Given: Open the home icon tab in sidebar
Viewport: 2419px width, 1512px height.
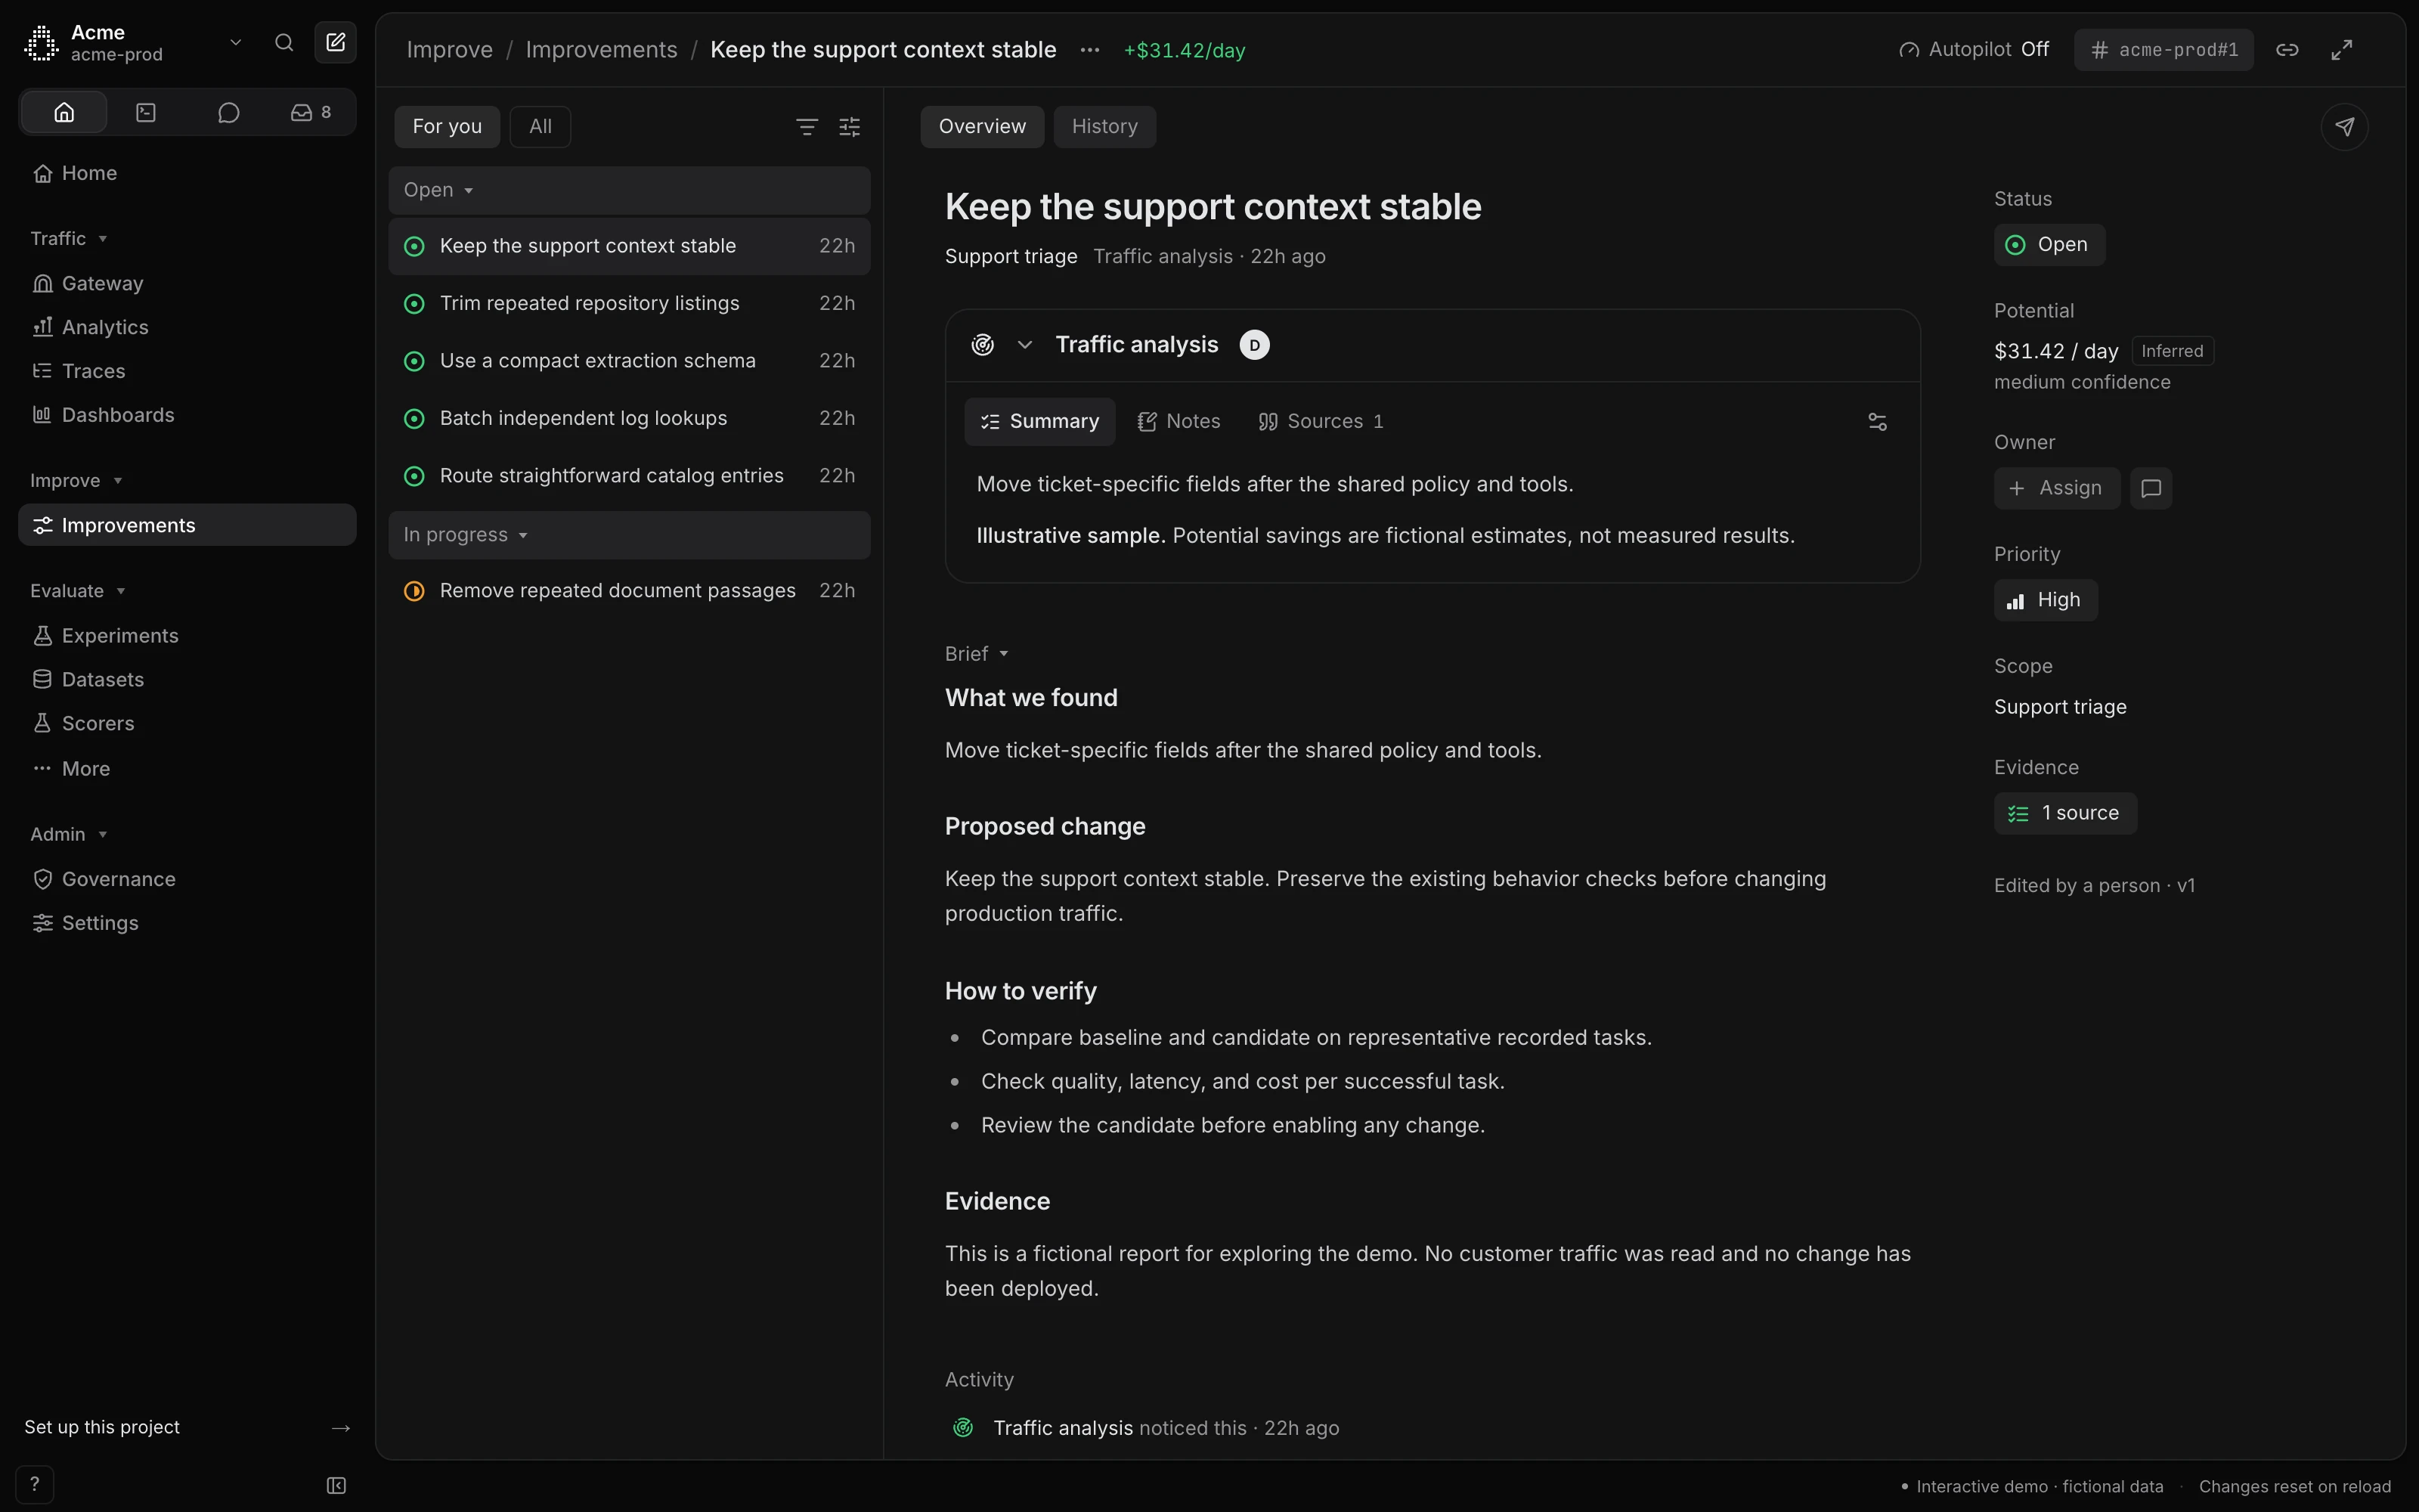Looking at the screenshot, I should (64, 112).
